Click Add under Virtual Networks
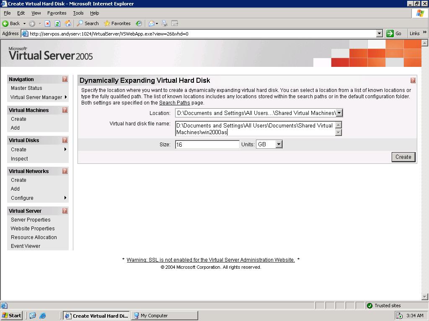Image resolution: width=429 pixels, height=321 pixels. (16, 189)
